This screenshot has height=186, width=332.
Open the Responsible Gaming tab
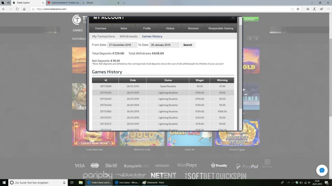(x=221, y=28)
